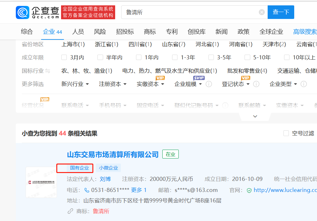Open 山东交易市场清算所有限公司 company link
This screenshot has height=221, width=317.
click(113, 154)
